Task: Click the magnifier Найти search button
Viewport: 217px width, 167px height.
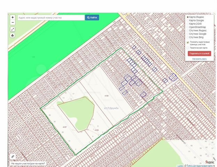Action: [x=92, y=17]
